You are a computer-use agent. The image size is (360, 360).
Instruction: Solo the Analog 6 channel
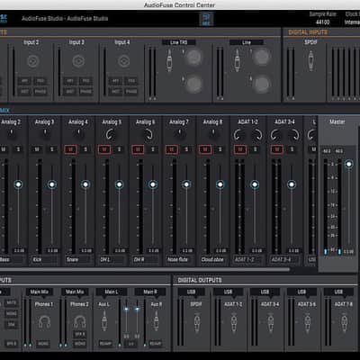[x=153, y=149]
